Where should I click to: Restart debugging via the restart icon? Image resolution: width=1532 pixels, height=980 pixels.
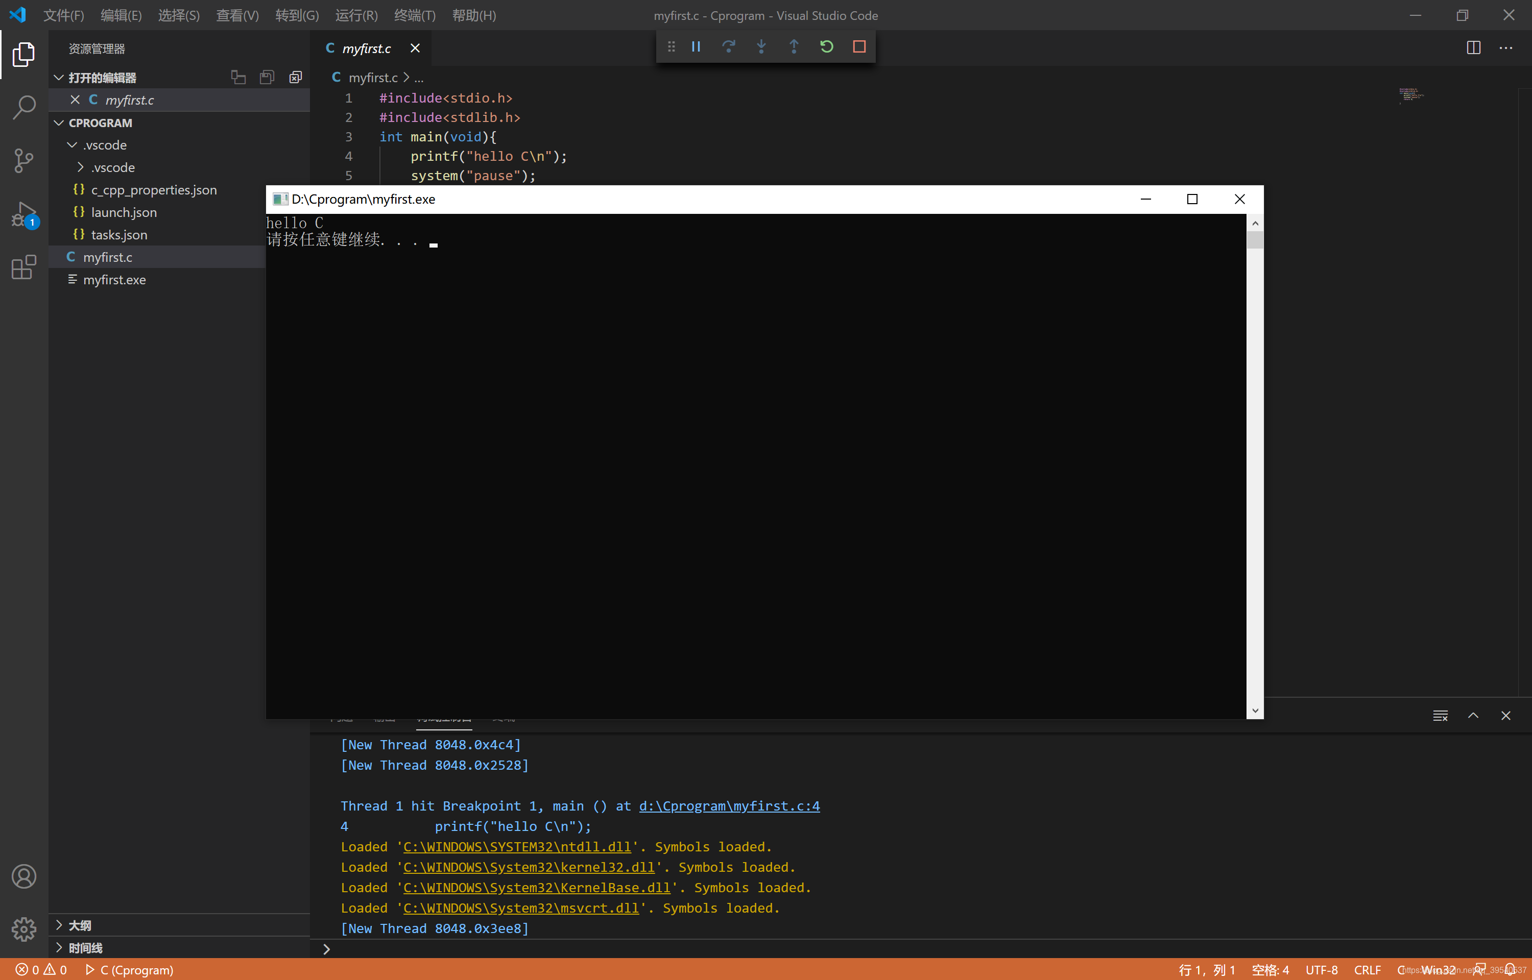coord(826,46)
